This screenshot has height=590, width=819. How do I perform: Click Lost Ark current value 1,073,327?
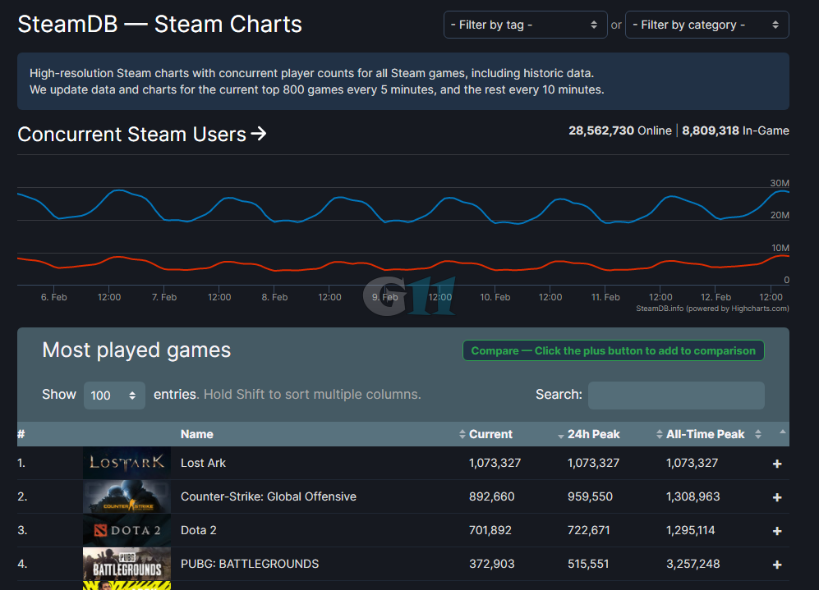point(495,463)
